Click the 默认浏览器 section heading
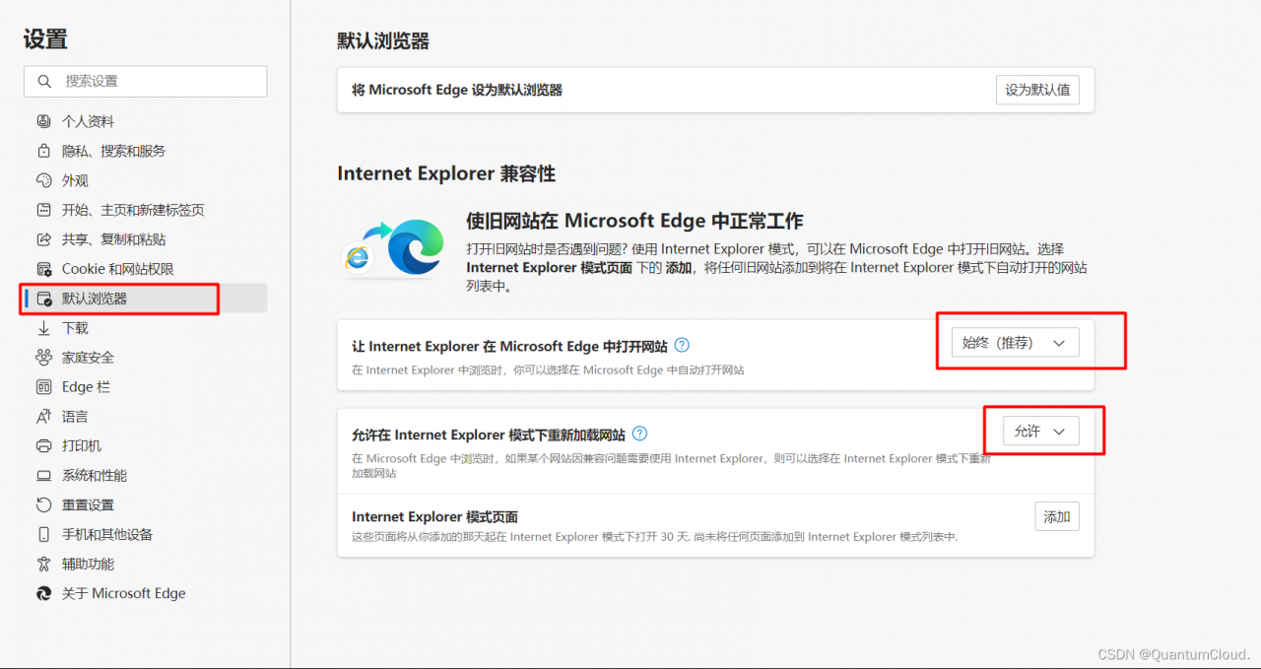 (x=383, y=41)
